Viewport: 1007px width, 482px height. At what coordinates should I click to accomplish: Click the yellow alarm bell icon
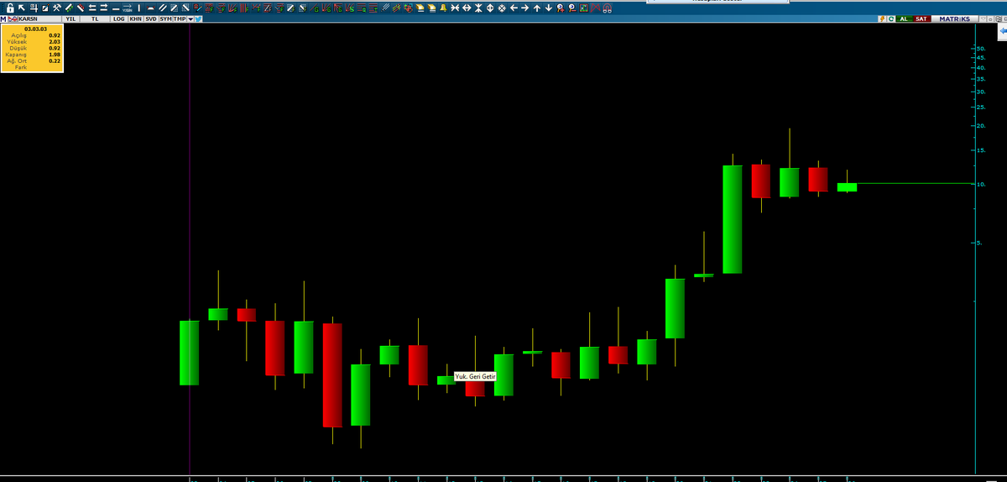coord(443,8)
